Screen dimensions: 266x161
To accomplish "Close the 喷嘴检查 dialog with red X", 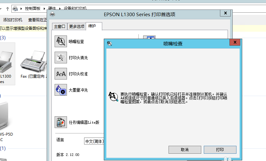I will [235, 42].
